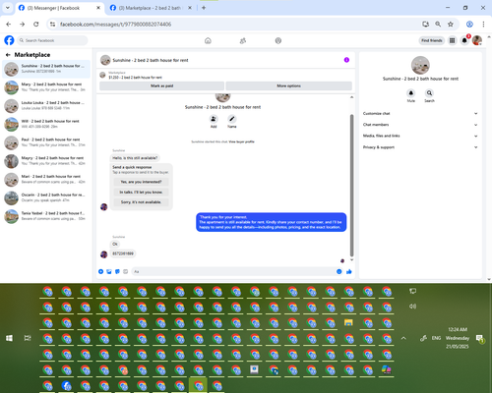
Task: Expand Media, files and links section
Action: pyautogui.click(x=420, y=136)
